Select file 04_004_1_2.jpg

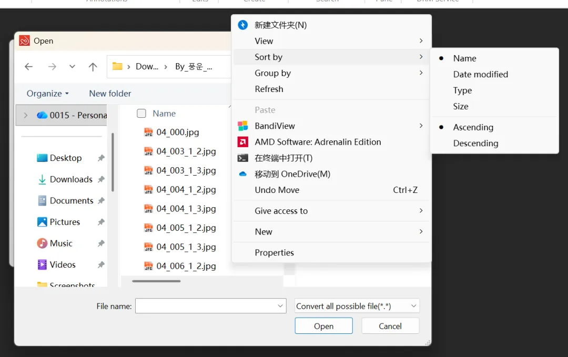pyautogui.click(x=180, y=190)
